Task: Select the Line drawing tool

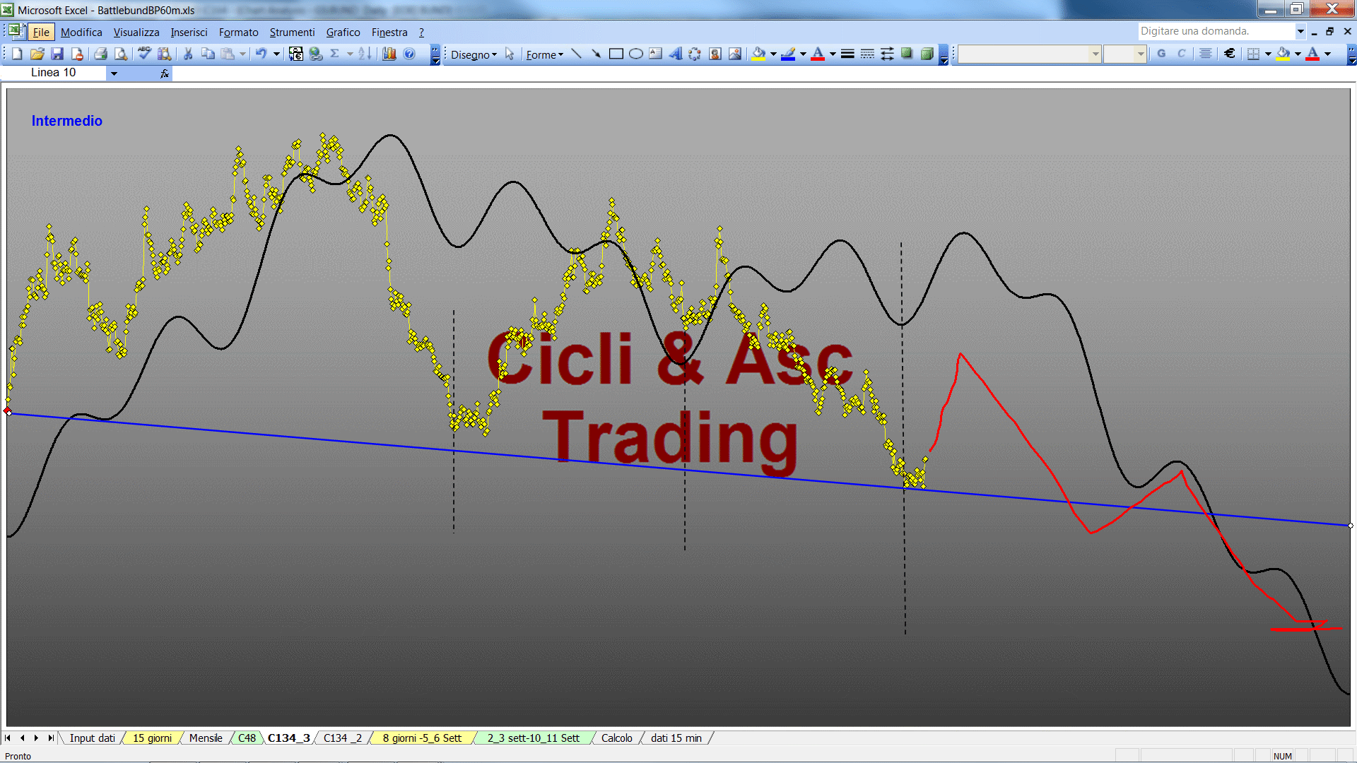Action: tap(576, 54)
